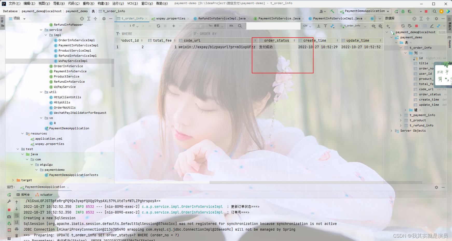Open the row count page size dropdown
The image size is (452, 241).
pos(134,26)
